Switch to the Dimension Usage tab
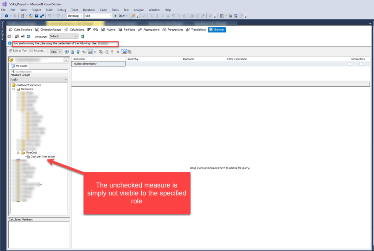The width and height of the screenshot is (374, 251). coord(48,30)
